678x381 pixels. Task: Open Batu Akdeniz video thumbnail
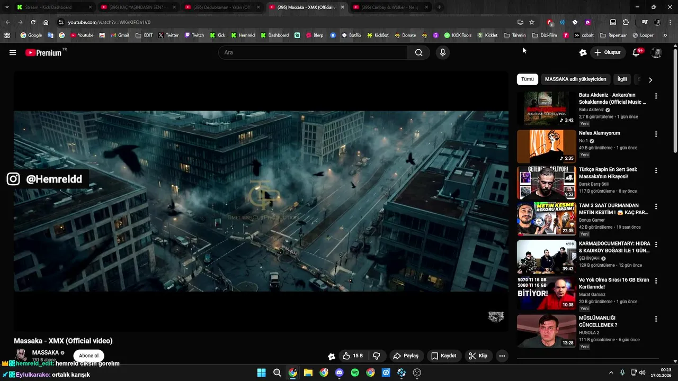coord(546,108)
